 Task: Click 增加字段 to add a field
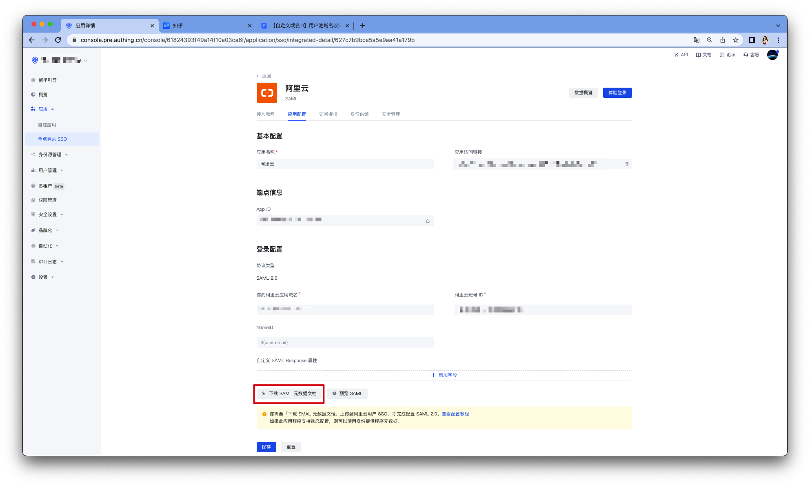coord(444,375)
